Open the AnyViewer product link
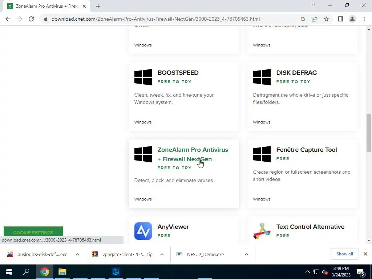This screenshot has height=279, width=372. click(x=173, y=227)
